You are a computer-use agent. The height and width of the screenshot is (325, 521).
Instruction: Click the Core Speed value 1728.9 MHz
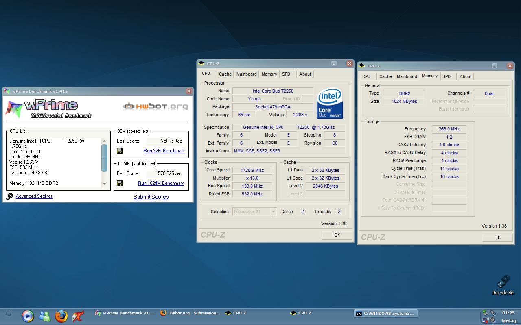click(x=252, y=170)
